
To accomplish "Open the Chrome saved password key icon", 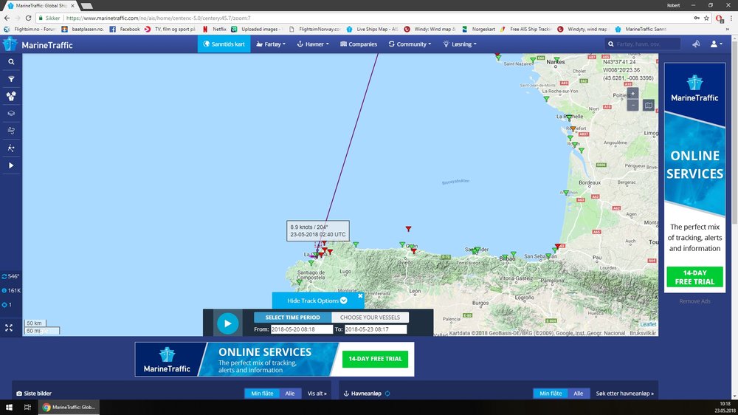I will point(697,18).
